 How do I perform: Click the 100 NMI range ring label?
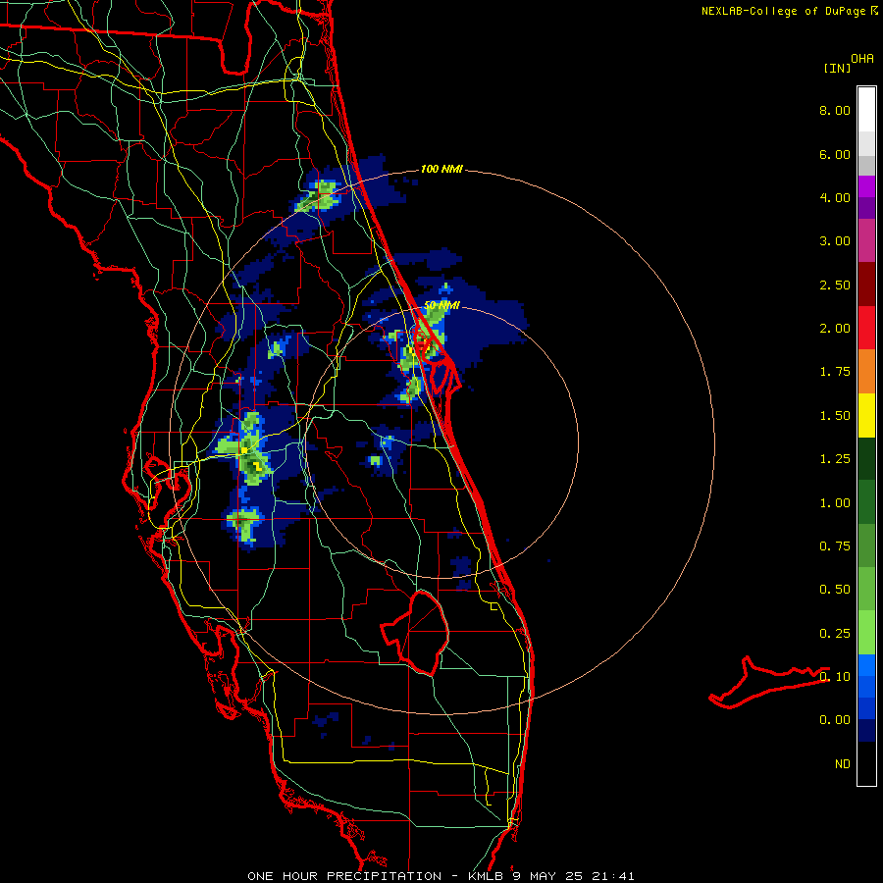441,169
